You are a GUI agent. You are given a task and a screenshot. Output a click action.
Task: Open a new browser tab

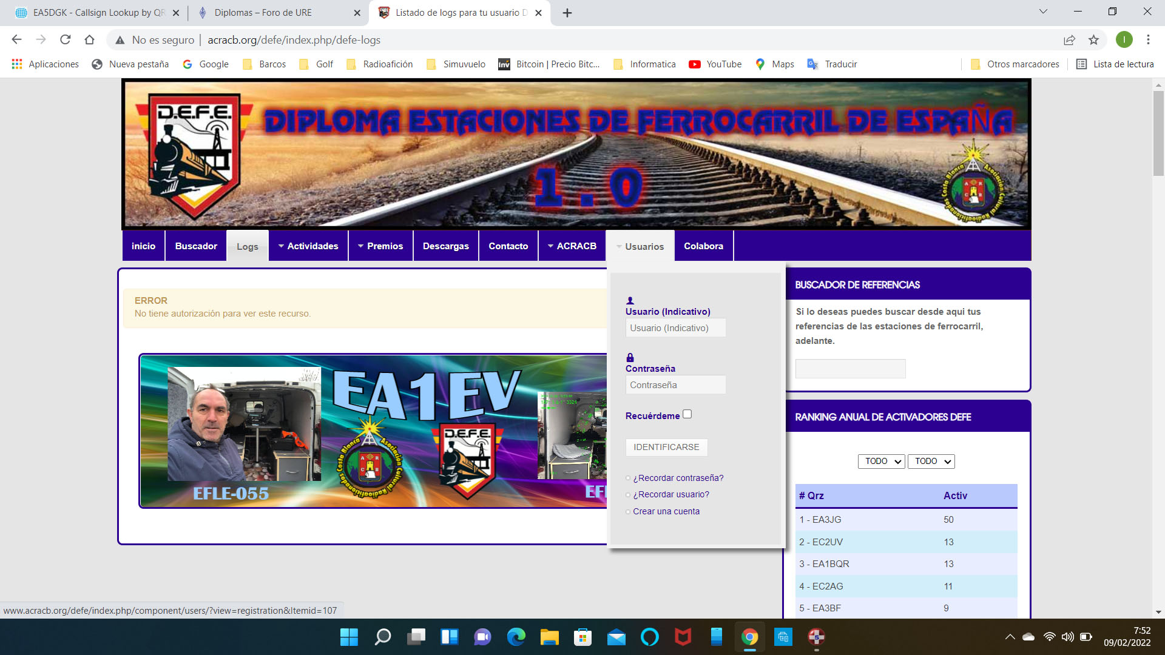point(567,13)
